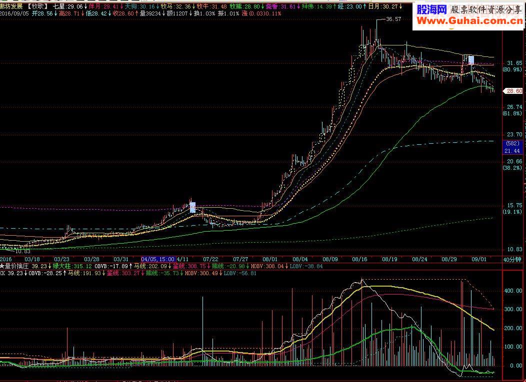Select the 09/01 date on time axis
This screenshot has width=526, height=382.
pos(479,259)
